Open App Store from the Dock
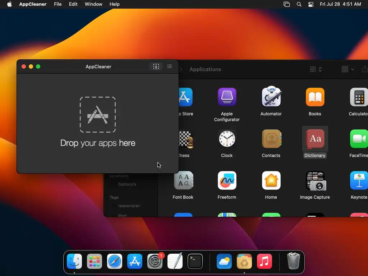368x276 pixels. click(x=135, y=261)
